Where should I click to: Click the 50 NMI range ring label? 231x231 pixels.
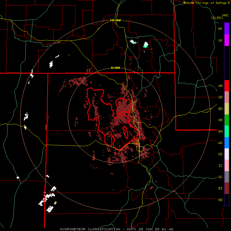pyautogui.click(x=115, y=68)
